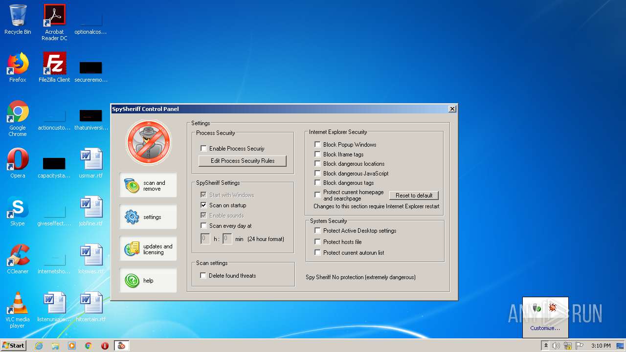Show hidden tray icons arrow
This screenshot has width=626, height=352.
click(546, 346)
